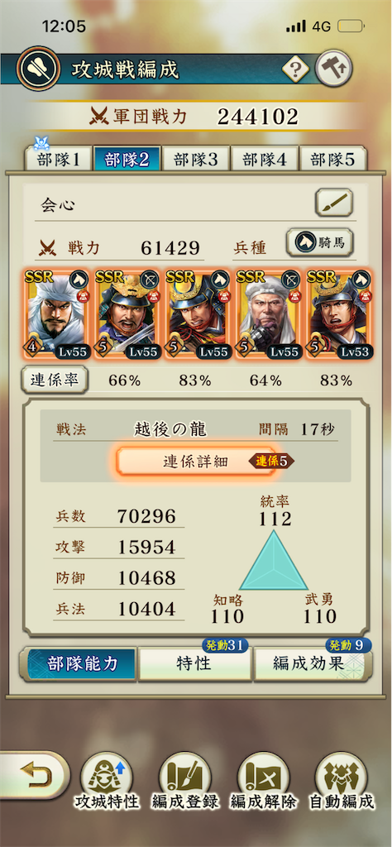The image size is (392, 847).
Task: Show the 編成効果 formation effects tab
Action: click(312, 664)
